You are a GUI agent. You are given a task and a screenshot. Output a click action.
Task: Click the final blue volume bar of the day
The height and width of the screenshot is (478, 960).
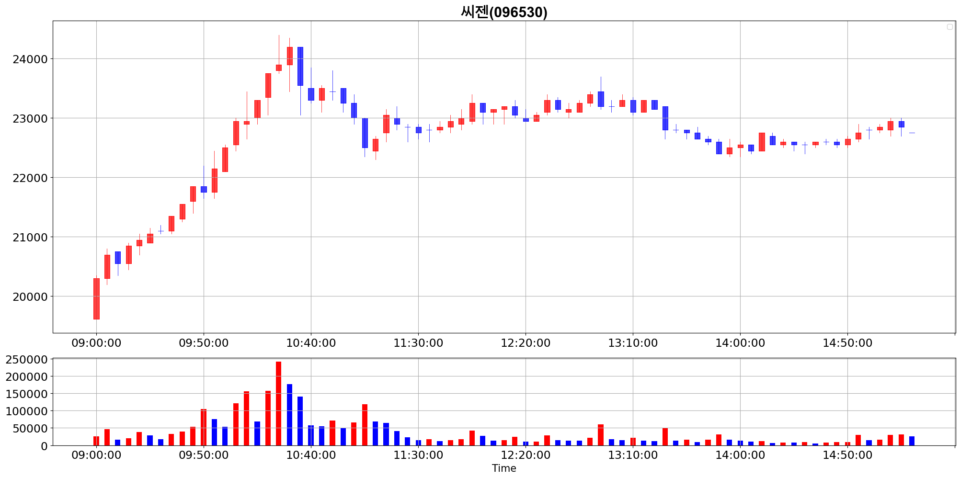coord(912,441)
